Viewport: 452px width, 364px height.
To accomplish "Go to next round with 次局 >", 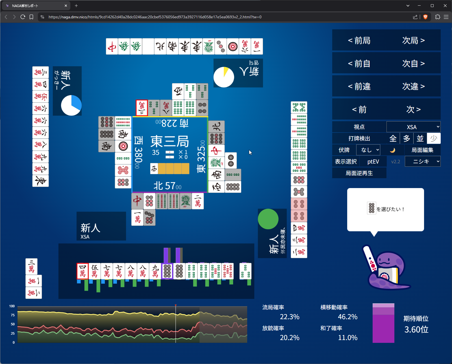I will pos(413,40).
